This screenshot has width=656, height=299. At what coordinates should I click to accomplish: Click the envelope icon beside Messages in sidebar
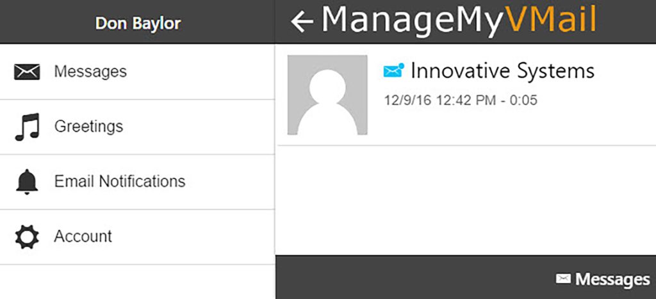[x=27, y=72]
